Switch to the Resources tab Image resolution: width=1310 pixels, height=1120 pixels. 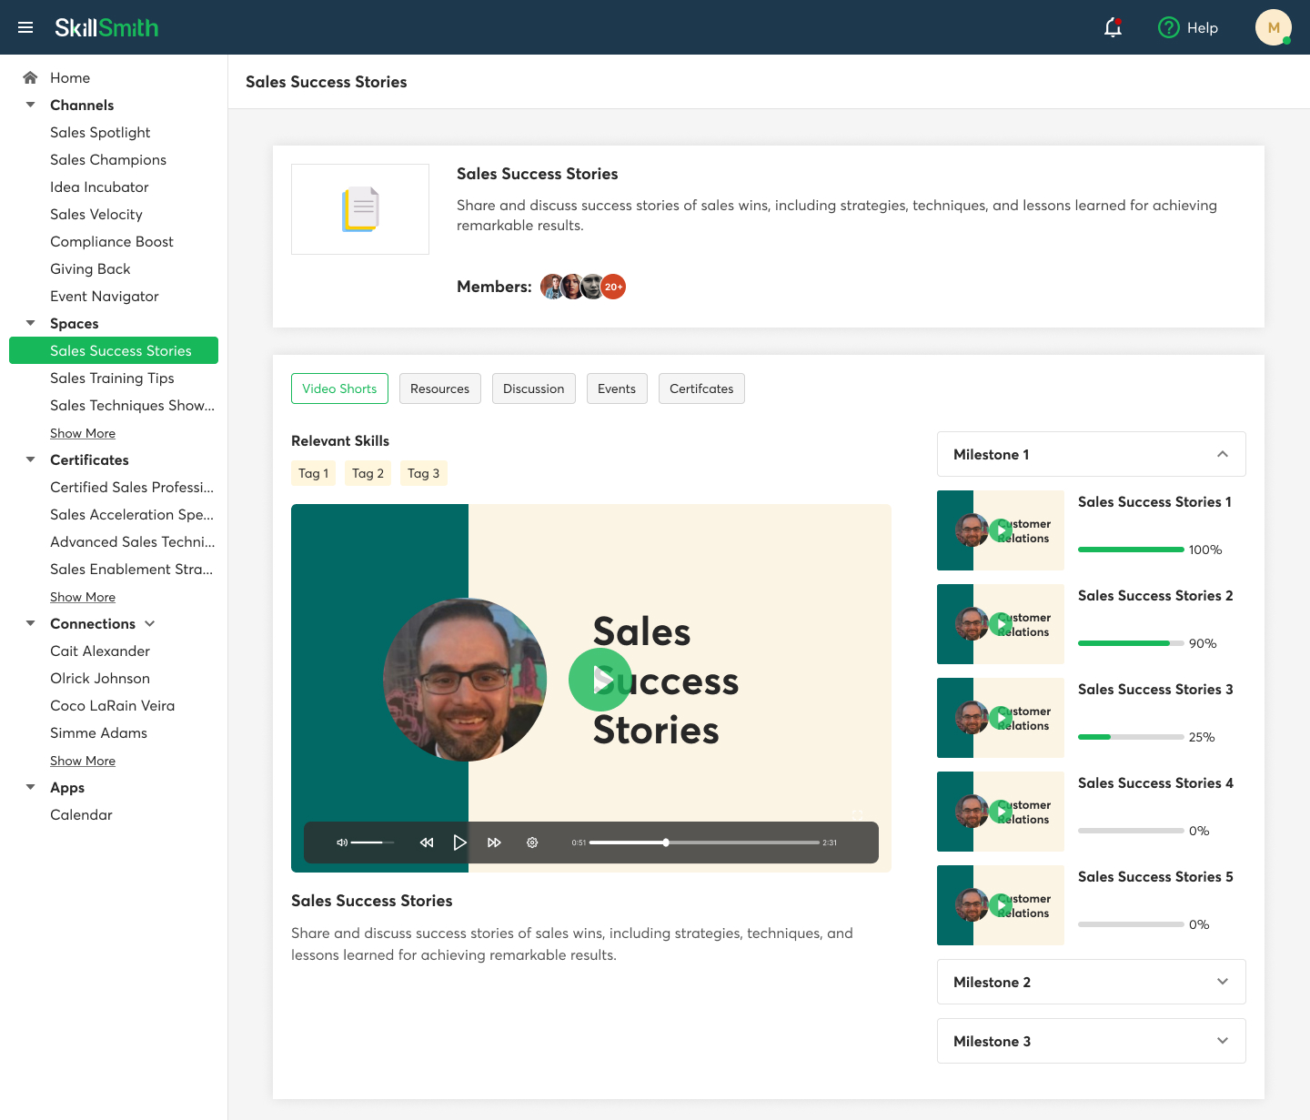pos(440,388)
